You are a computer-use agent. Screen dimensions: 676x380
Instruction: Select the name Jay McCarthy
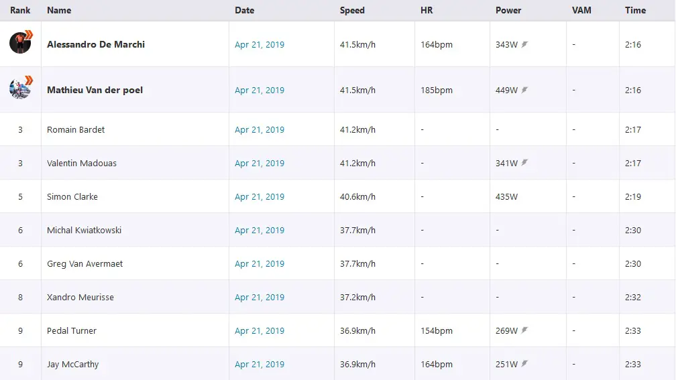[x=73, y=365]
